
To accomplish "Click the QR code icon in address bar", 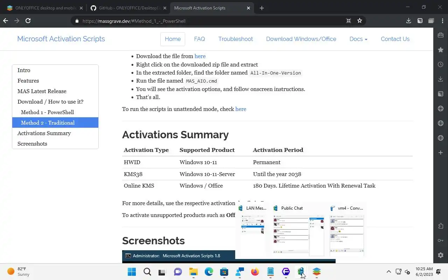I will click(349, 21).
